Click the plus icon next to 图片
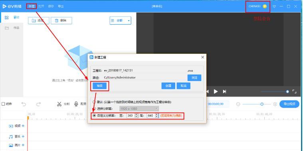Viewport: 303px width, 151px height. [23, 145]
